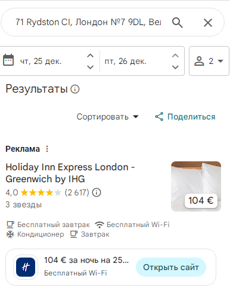Click the Реклама label
Viewport: 230px width, 294px height.
click(23, 149)
